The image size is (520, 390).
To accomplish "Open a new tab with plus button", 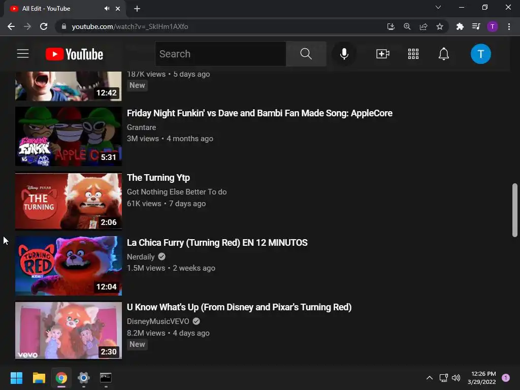I will pos(137,9).
